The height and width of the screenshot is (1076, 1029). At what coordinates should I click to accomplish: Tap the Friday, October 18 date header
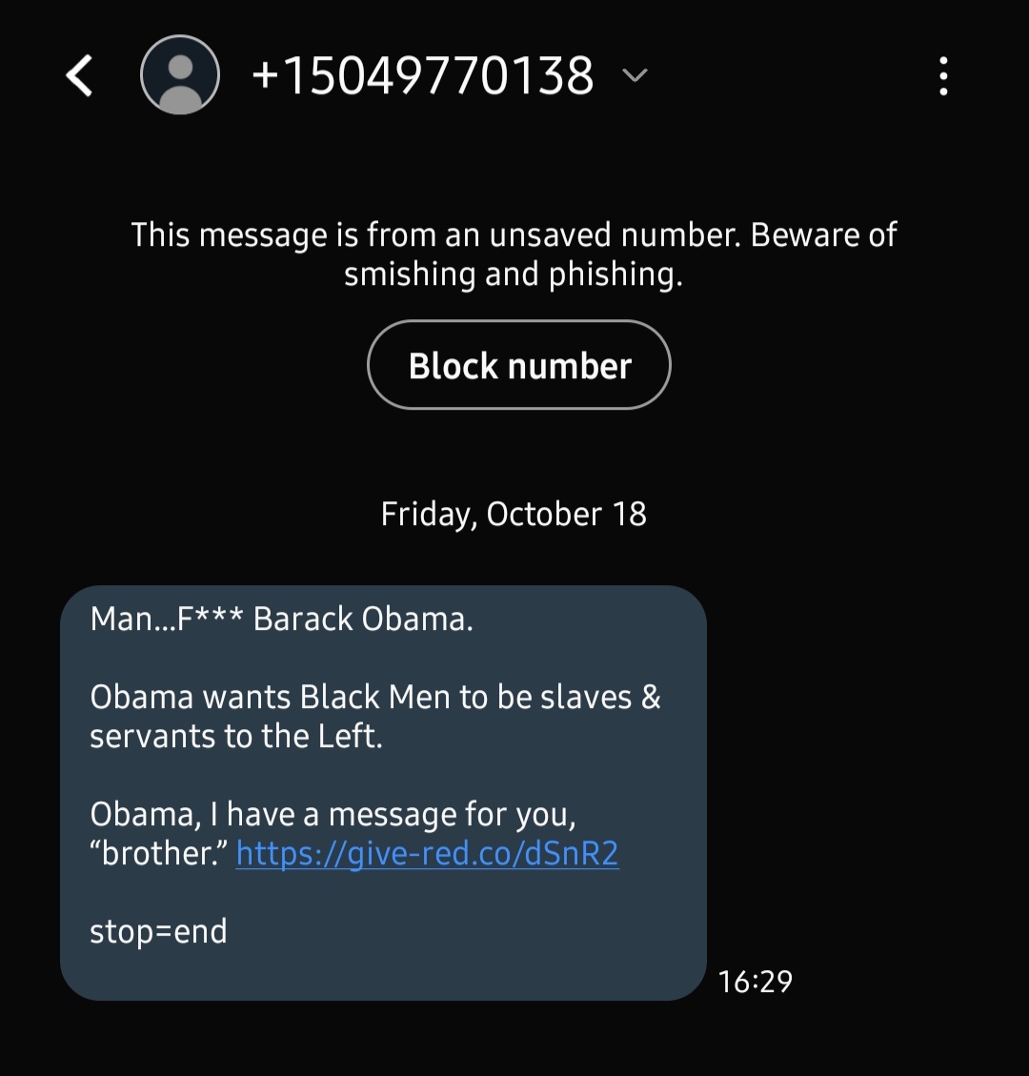click(x=514, y=514)
